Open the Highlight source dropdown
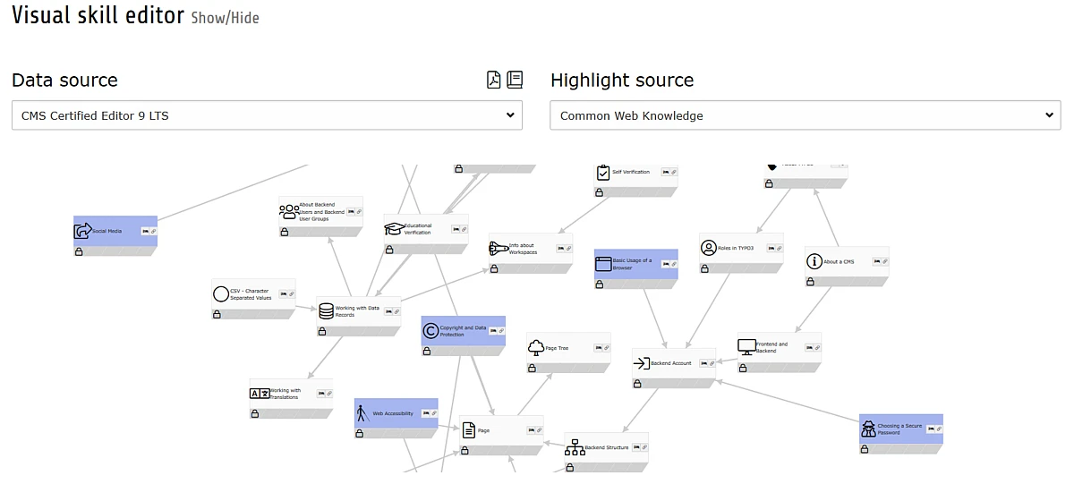1074x484 pixels. [805, 115]
